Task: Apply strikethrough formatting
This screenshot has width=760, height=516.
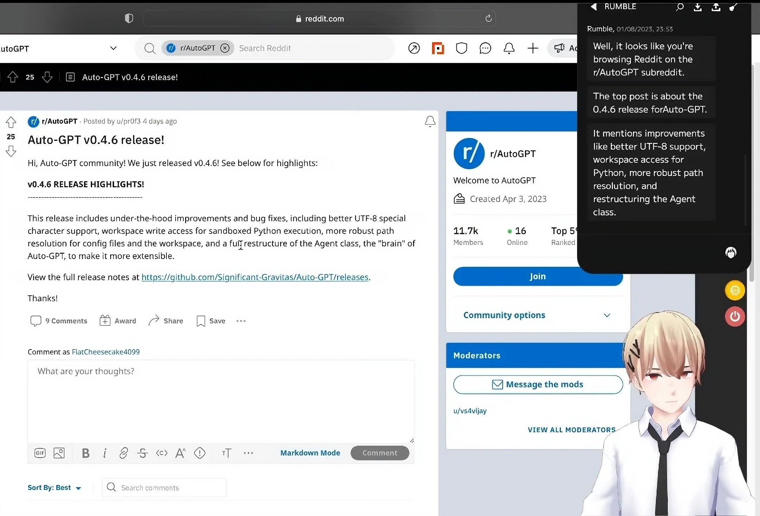Action: pos(142,453)
